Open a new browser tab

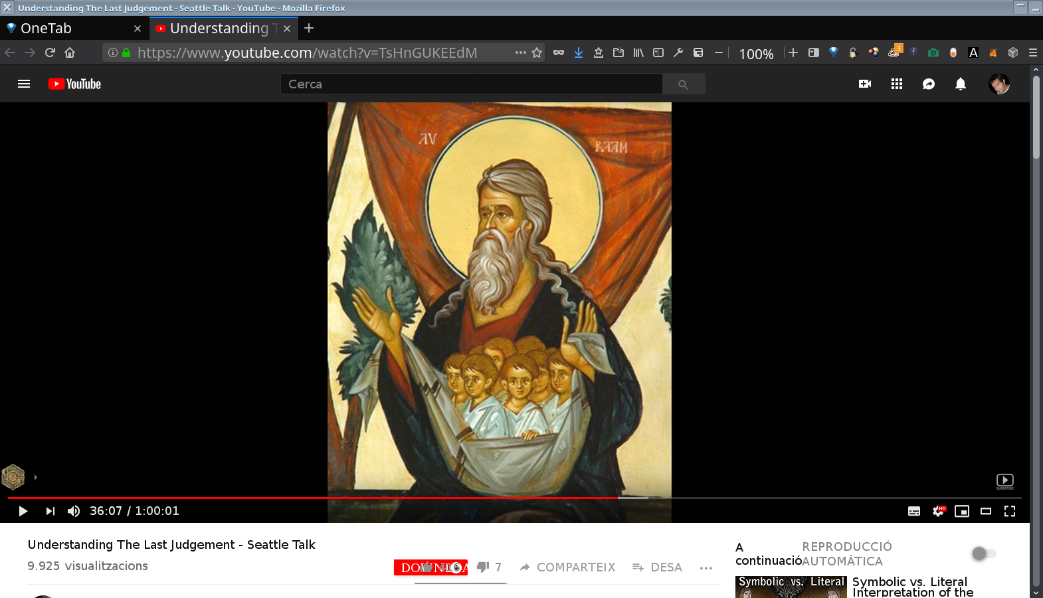(x=309, y=28)
